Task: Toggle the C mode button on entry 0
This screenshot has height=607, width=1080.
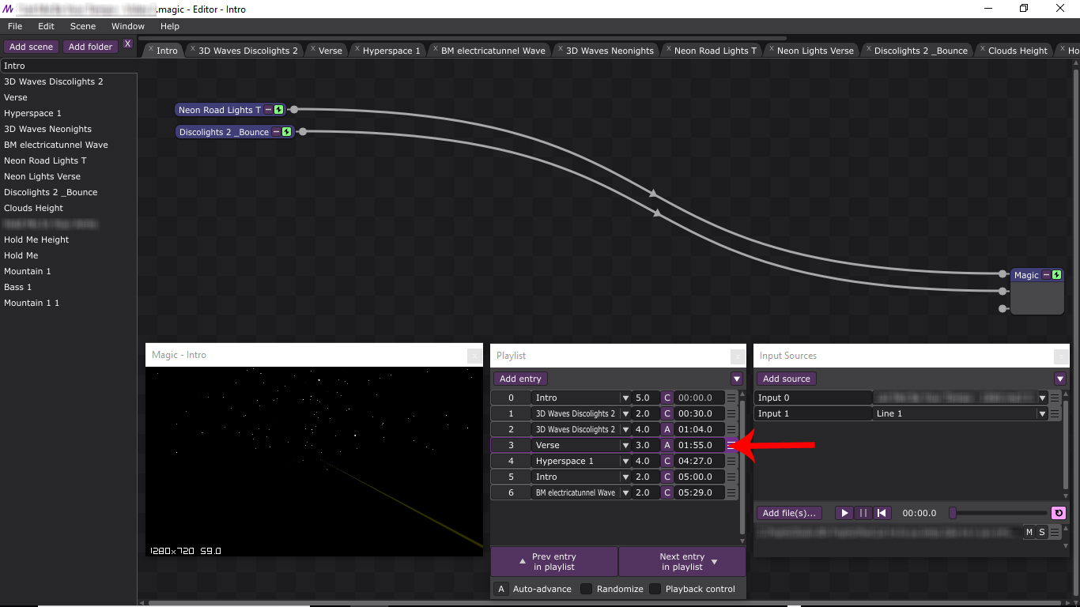Action: [667, 398]
